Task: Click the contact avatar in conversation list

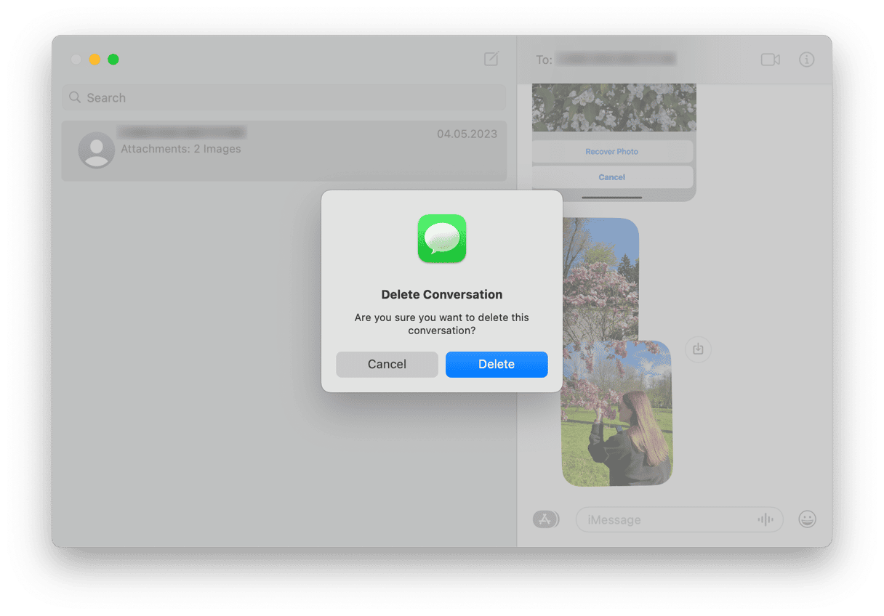Action: click(x=97, y=150)
